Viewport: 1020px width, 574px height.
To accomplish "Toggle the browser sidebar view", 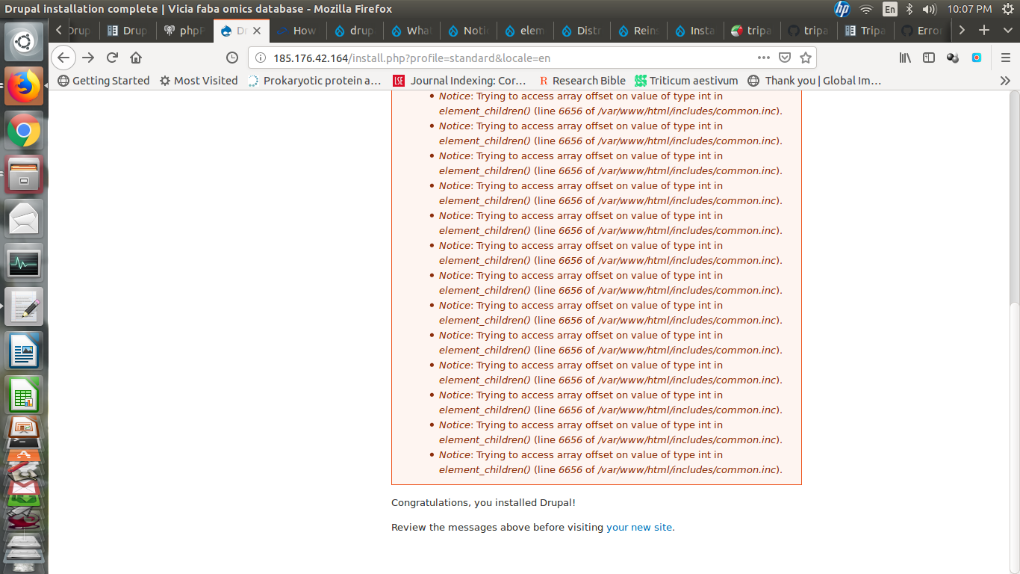I will click(928, 58).
